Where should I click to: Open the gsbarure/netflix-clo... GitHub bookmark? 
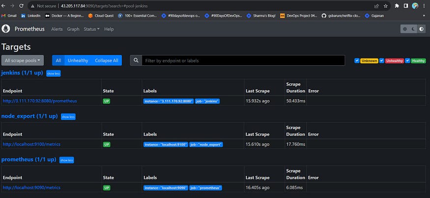click(341, 16)
